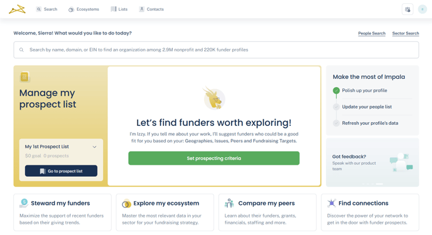Expand the My 1st Prospect List dropdown
Screen dimensions: 432x235
pyautogui.click(x=94, y=147)
